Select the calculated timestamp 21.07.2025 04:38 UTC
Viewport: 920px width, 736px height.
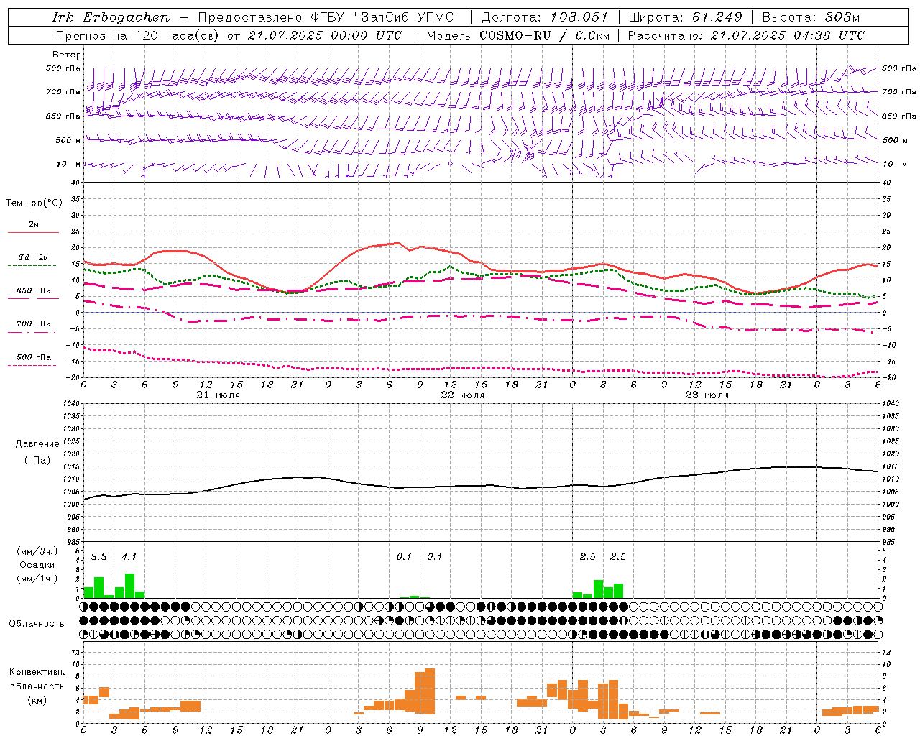coord(787,35)
